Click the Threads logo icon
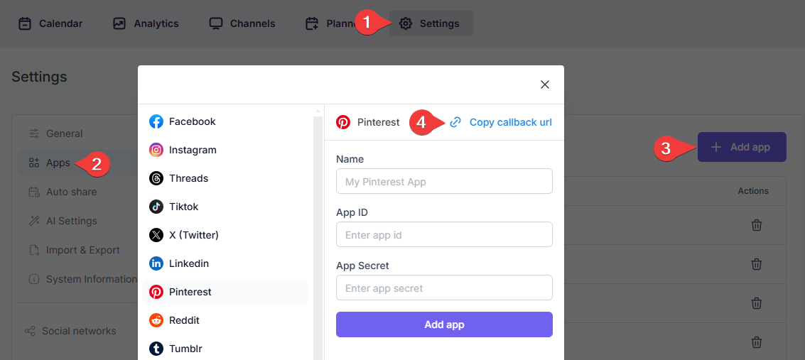The image size is (805, 360). [156, 178]
